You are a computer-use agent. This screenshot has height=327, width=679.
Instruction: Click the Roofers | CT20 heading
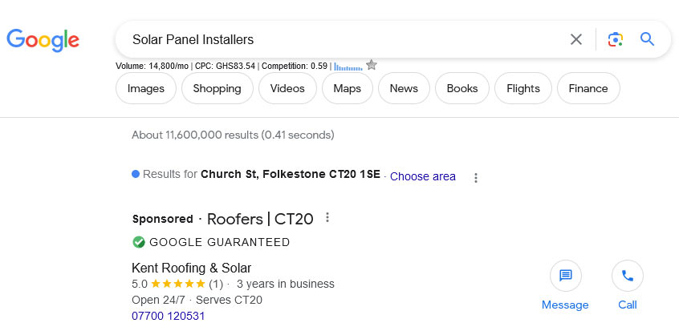pyautogui.click(x=260, y=219)
